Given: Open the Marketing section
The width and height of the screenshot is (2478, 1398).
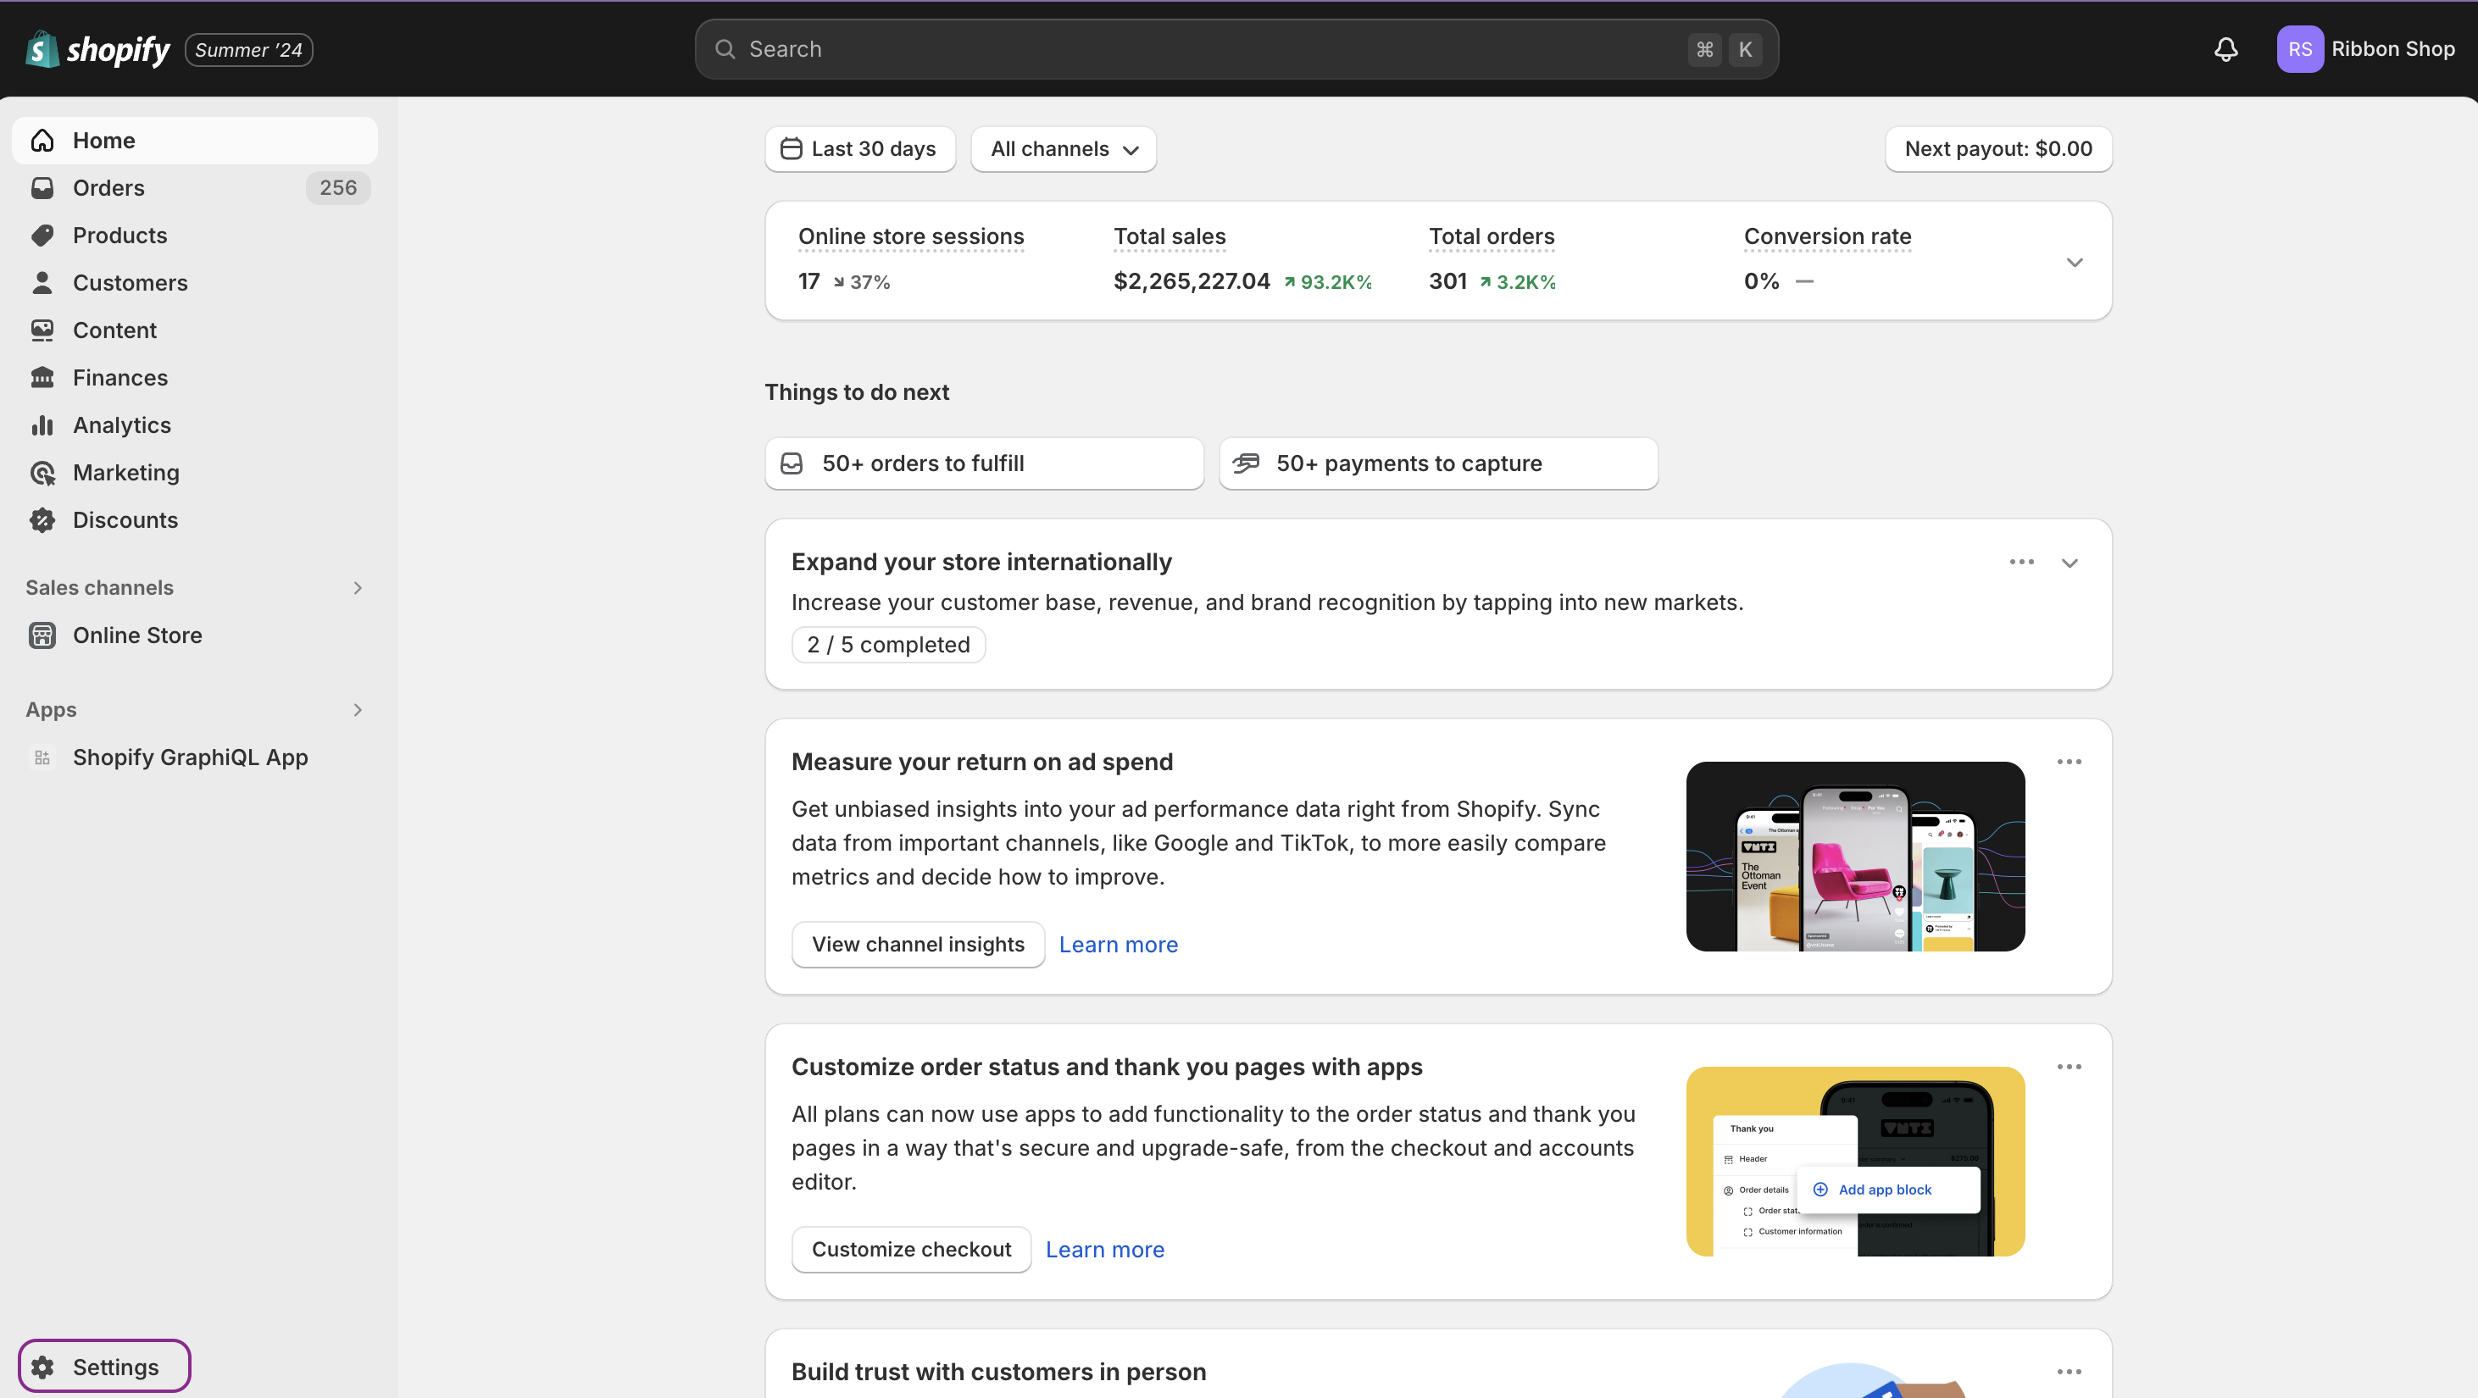Looking at the screenshot, I should click(128, 472).
